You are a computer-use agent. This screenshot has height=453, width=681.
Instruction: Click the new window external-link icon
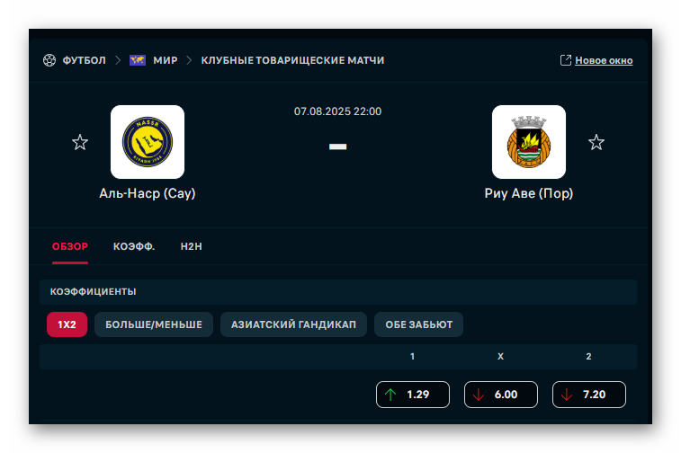pyautogui.click(x=566, y=60)
